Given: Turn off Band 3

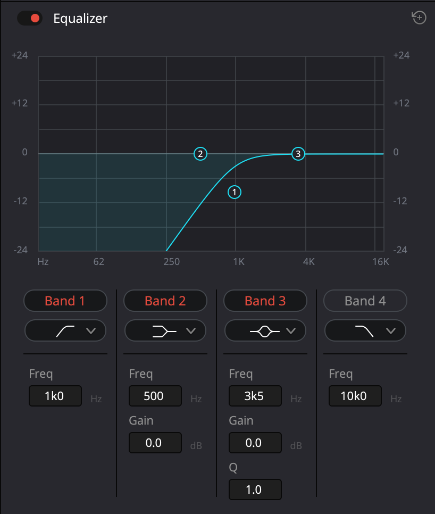Looking at the screenshot, I should [x=265, y=301].
